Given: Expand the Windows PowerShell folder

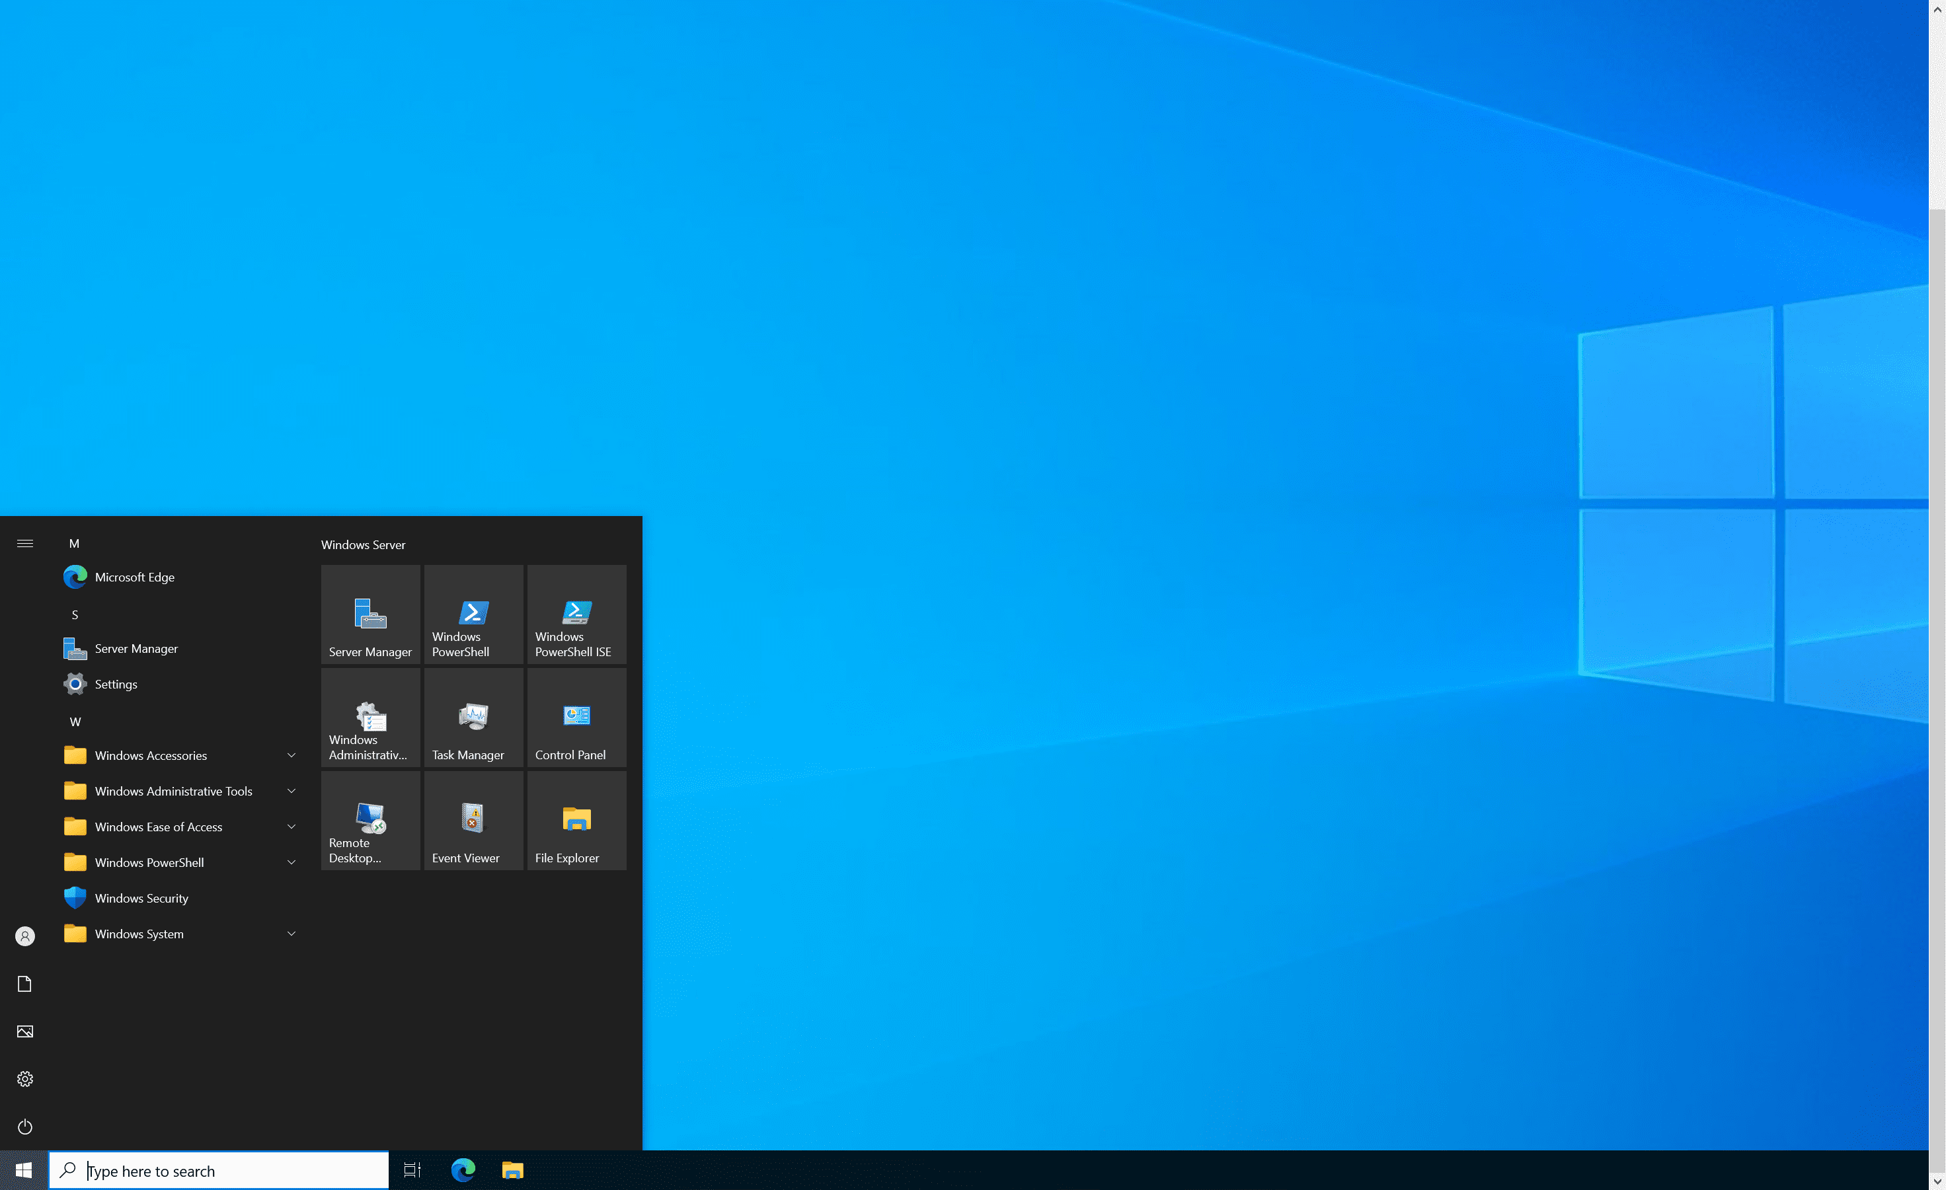Looking at the screenshot, I should (x=178, y=862).
